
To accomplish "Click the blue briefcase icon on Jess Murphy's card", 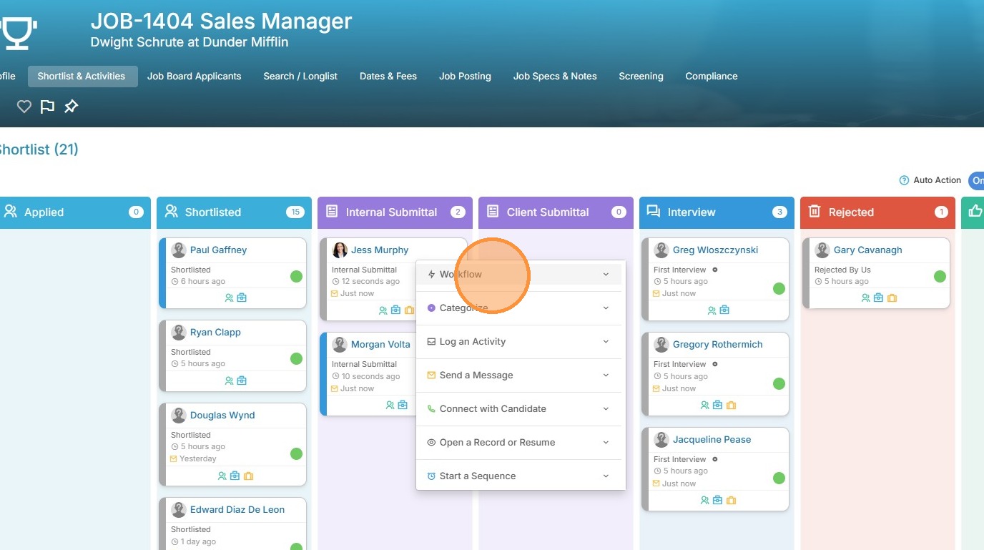I will pyautogui.click(x=395, y=310).
